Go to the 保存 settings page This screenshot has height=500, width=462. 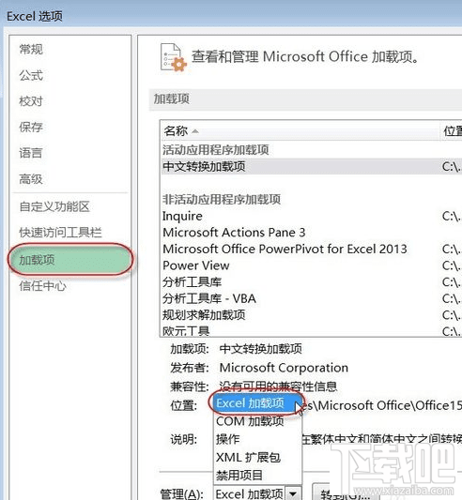tap(31, 127)
